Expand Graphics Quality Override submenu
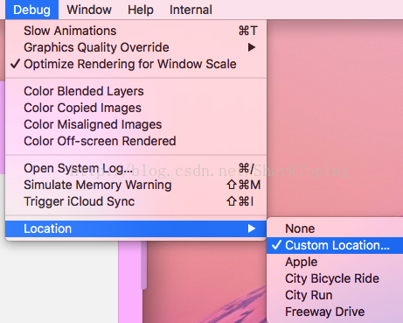This screenshot has height=323, width=403. (x=135, y=47)
